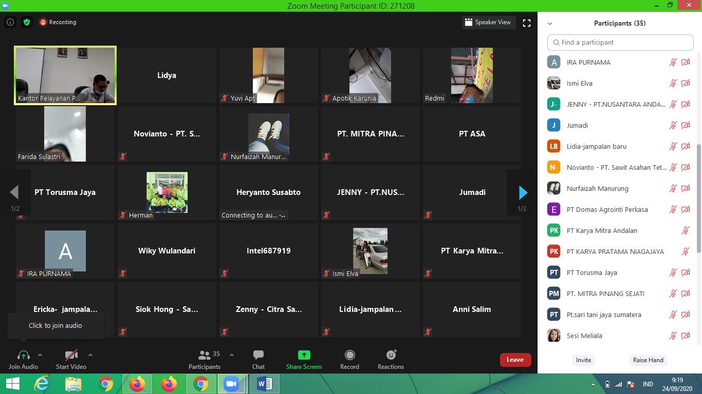Viewport: 702px width, 394px height.
Task: Click the Invite button
Action: pos(583,360)
